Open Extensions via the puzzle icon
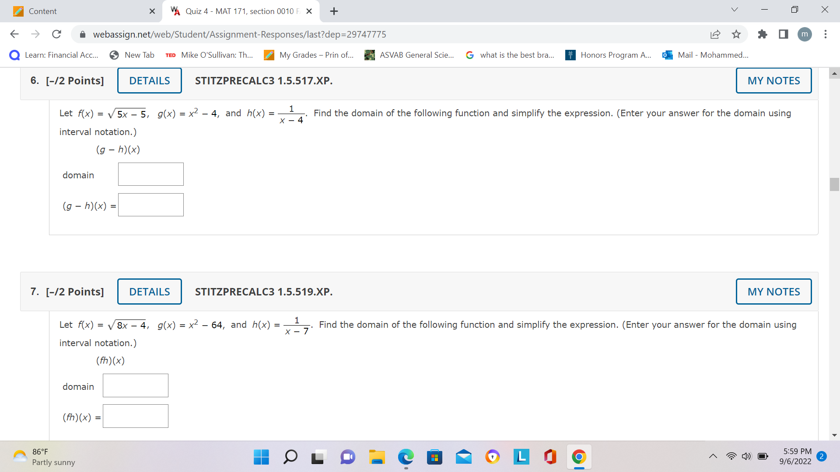Viewport: 840px width, 472px height. (763, 35)
